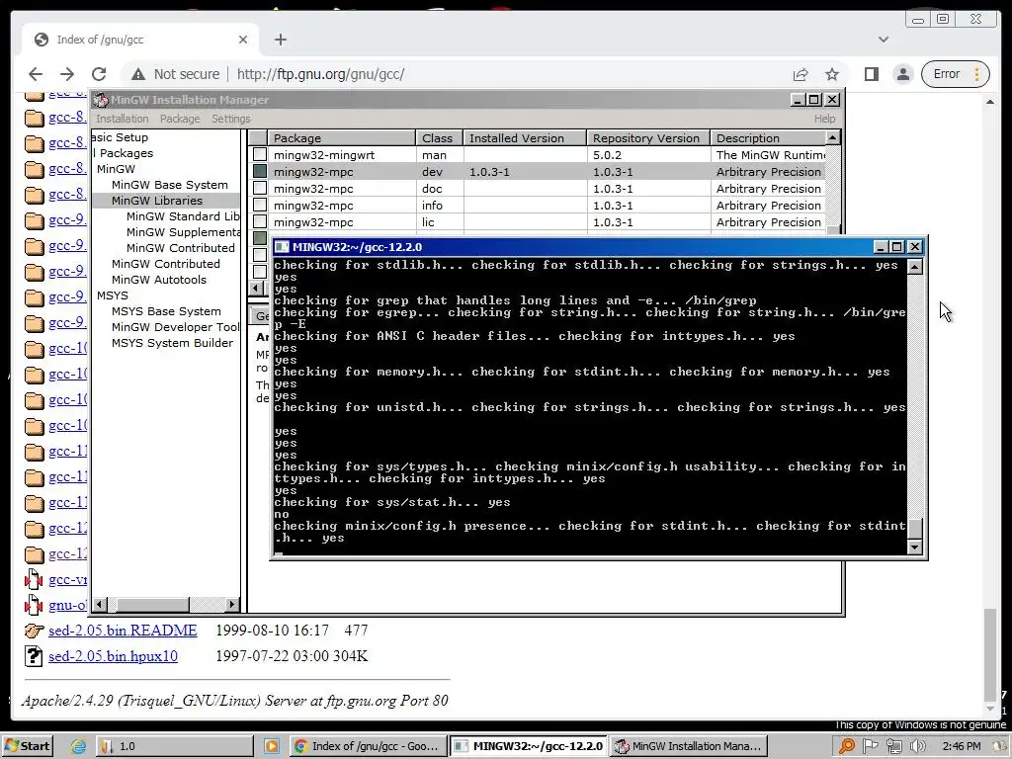
Task: Click Action Center flag tray icon
Action: point(870,746)
